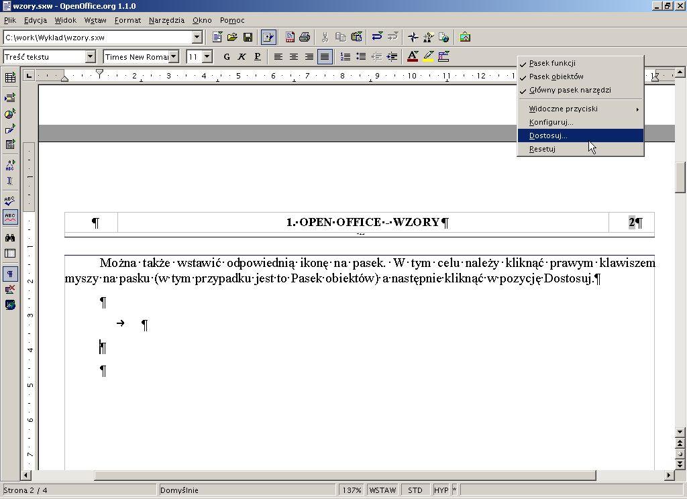Viewport: 687px width, 499px height.
Task: Increase the paragraph indent
Action: pyautogui.click(x=392, y=56)
